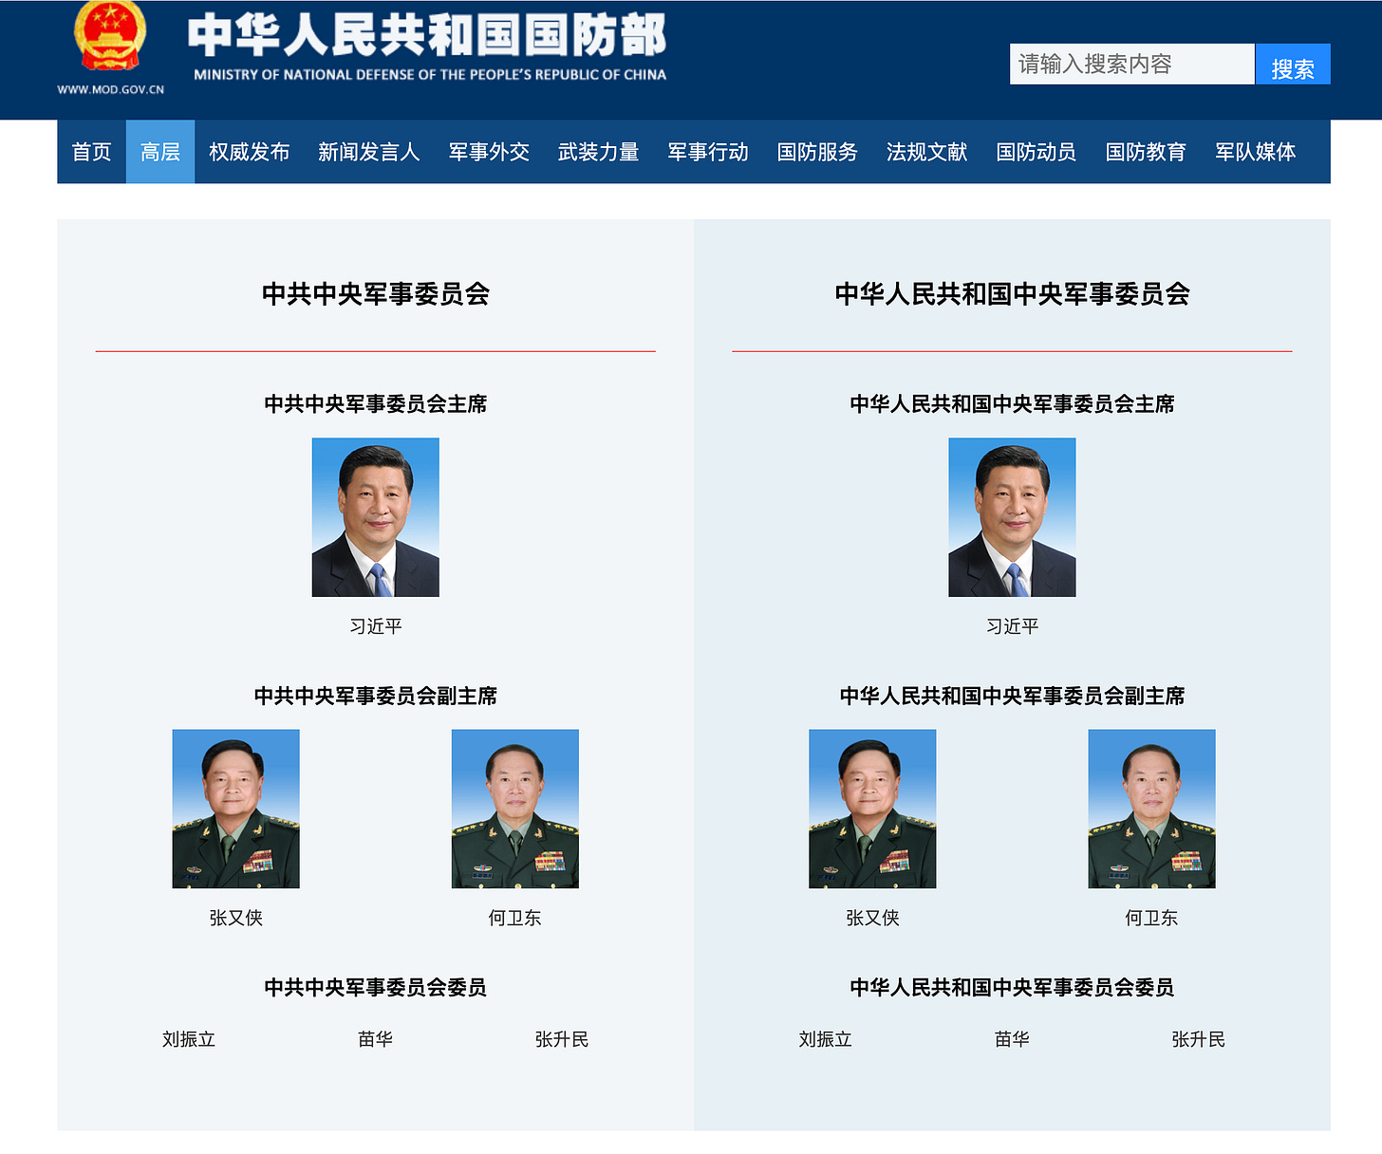Click the subheading 中共中央军事委员会委员

click(376, 988)
